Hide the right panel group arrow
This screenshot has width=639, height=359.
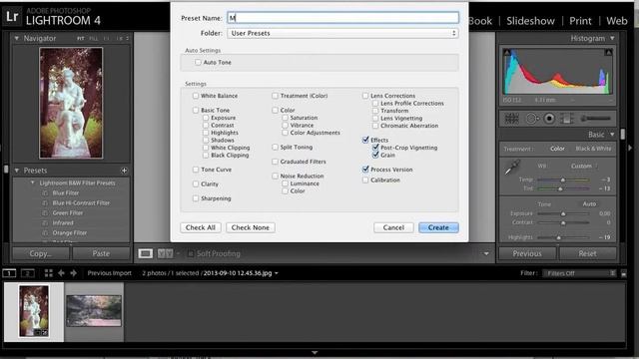pos(630,149)
